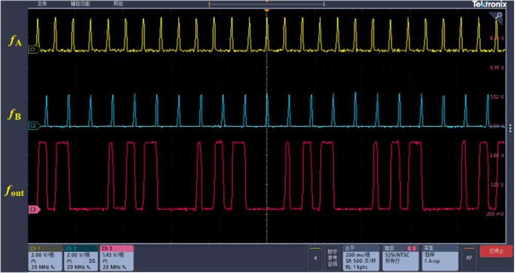Click the magnifier zoom icon
This screenshot has width=515, height=273.
point(498,16)
